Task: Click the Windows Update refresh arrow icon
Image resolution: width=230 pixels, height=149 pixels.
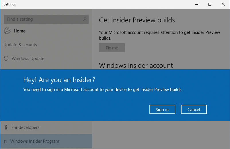Action: [x=6, y=59]
